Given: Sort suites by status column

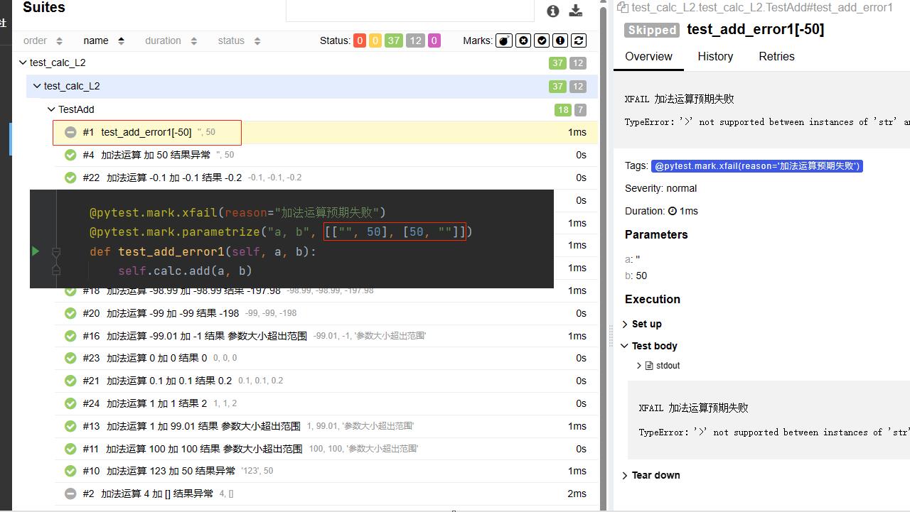Looking at the screenshot, I should [x=239, y=40].
